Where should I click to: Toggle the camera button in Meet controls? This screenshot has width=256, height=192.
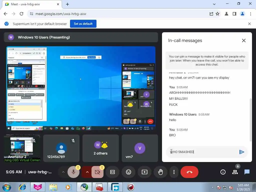97,172
